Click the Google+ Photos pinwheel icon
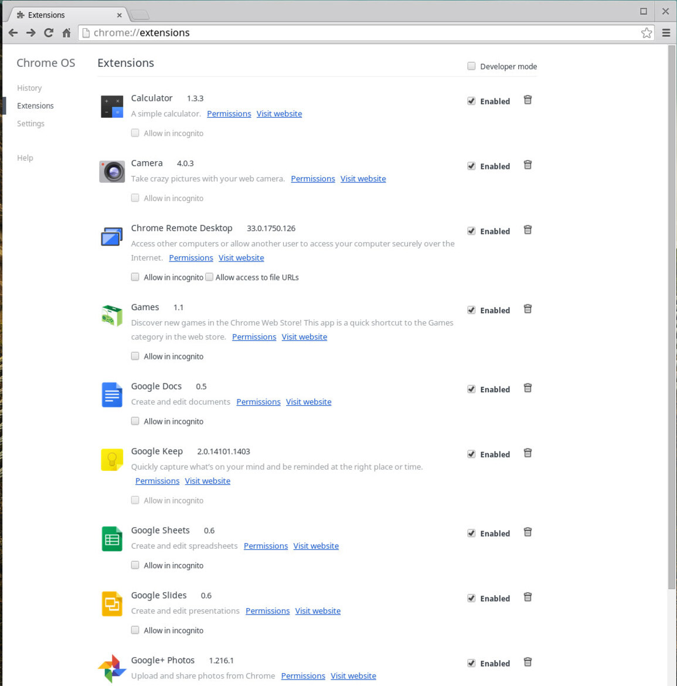Viewport: 677px width, 686px height. (x=112, y=668)
